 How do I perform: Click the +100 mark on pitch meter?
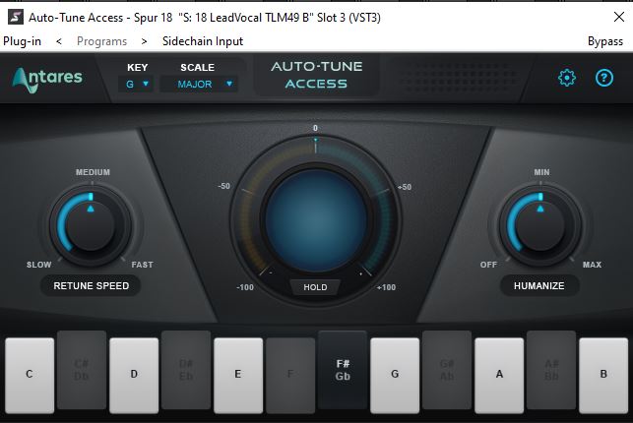click(386, 287)
